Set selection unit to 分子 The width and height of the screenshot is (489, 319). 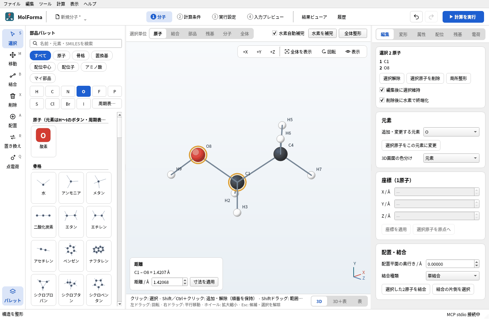[227, 34]
